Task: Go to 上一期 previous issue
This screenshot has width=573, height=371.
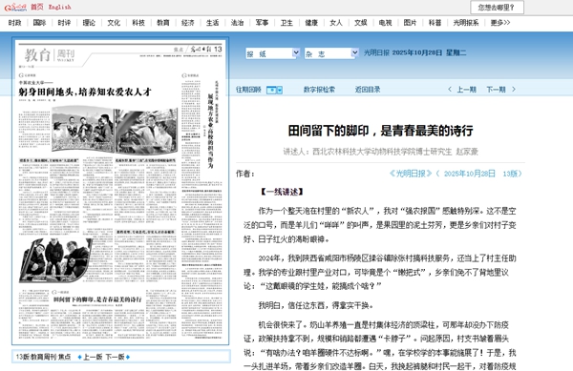Action: point(466,90)
